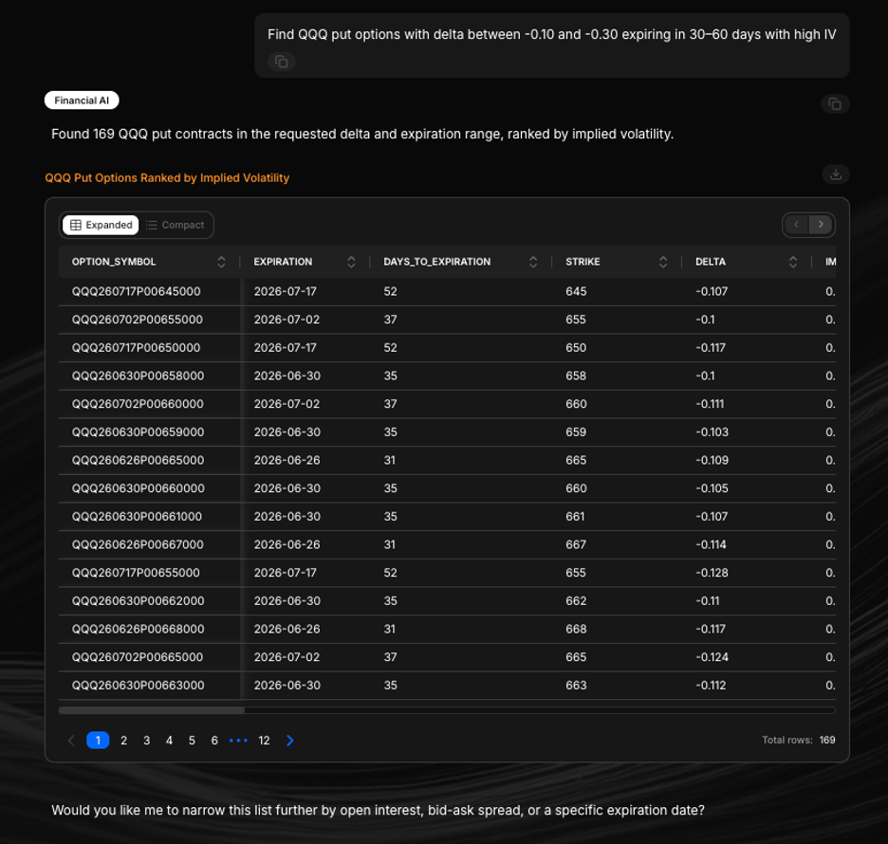Switch table to Expanded view
The image size is (888, 844).
coord(101,225)
